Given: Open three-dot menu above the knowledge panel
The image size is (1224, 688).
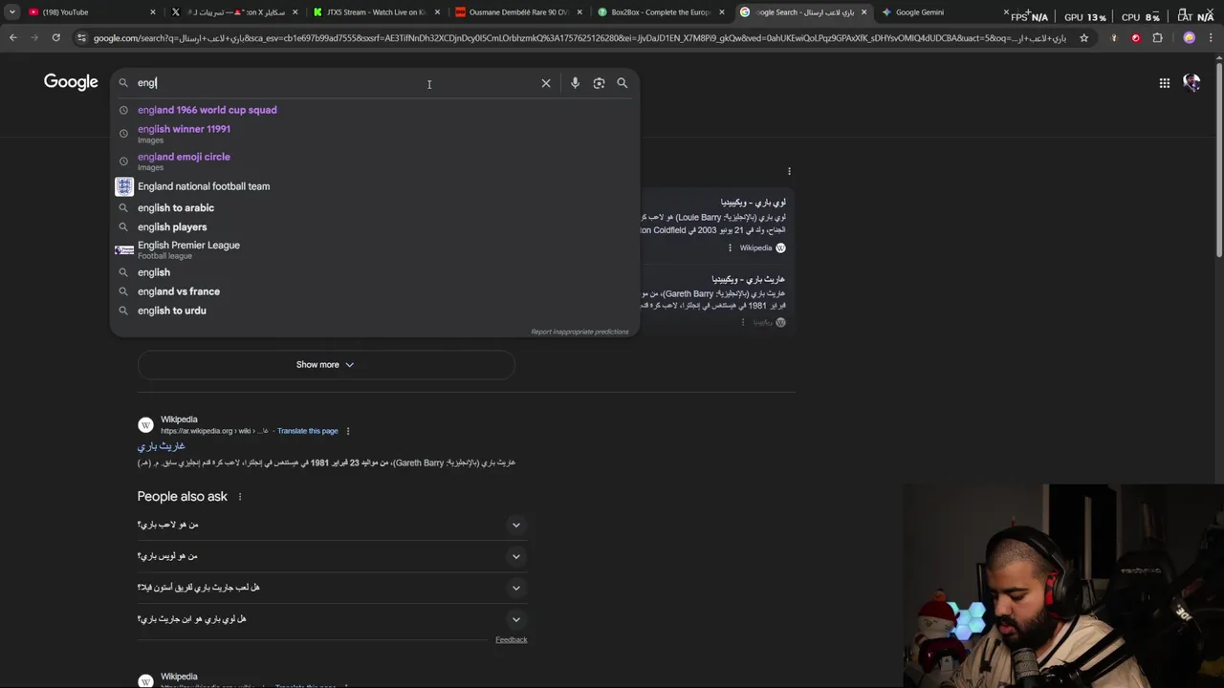Looking at the screenshot, I should [x=789, y=171].
